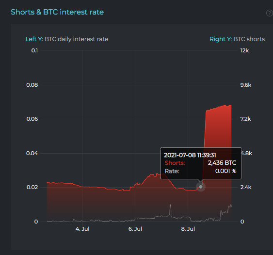Click the 2.4k right axis label

(246, 187)
